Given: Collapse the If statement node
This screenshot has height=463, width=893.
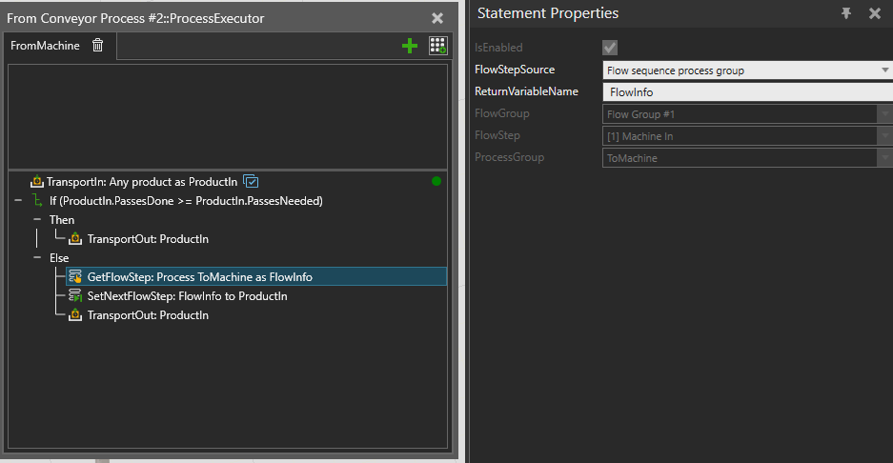Looking at the screenshot, I should point(18,201).
